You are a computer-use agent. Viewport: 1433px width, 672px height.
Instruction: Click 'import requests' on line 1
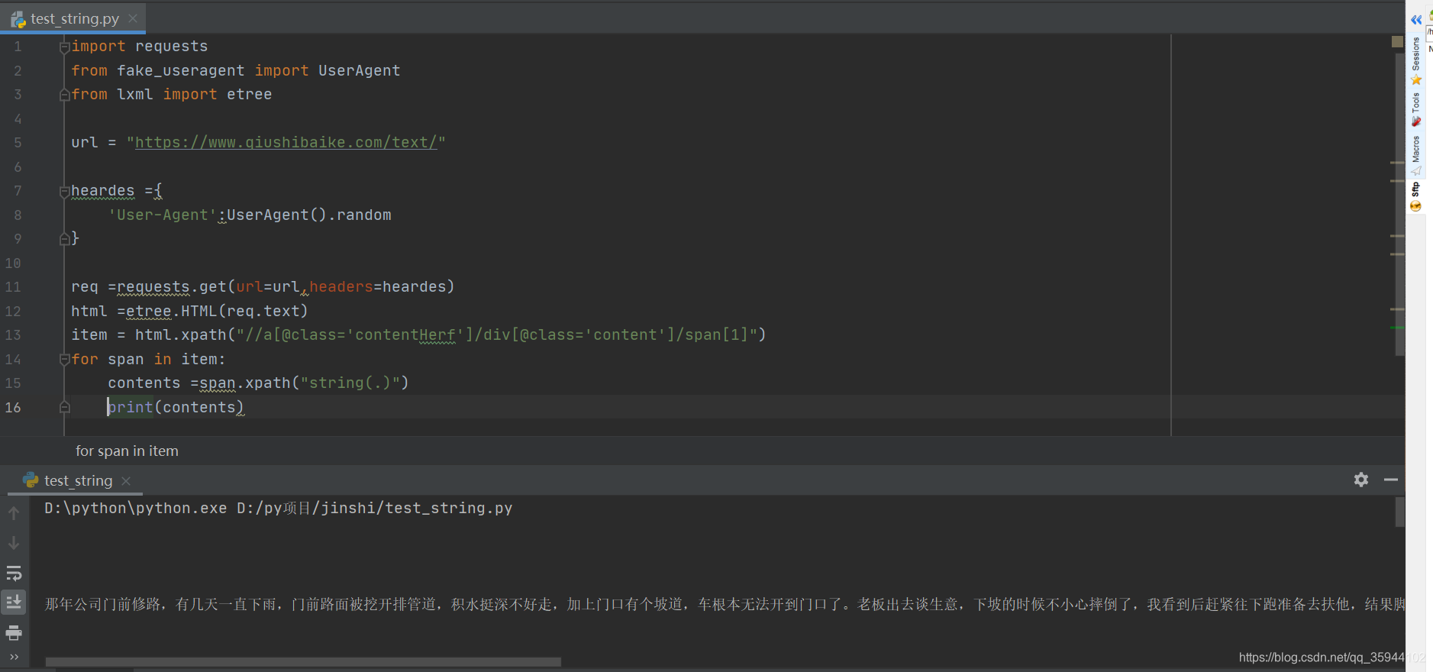click(140, 47)
